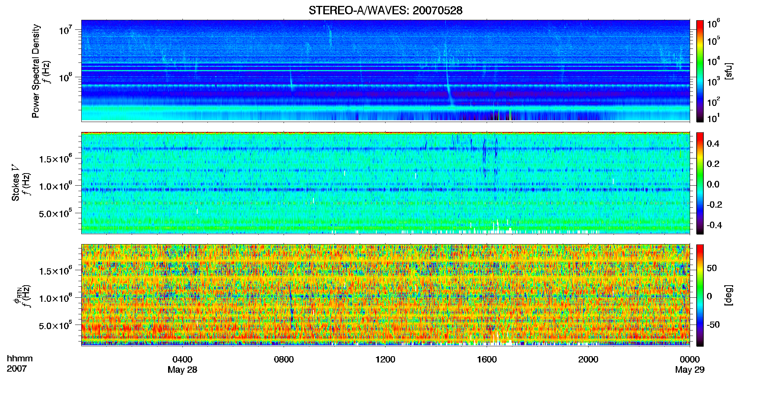Click the hhmm axis legend
The height and width of the screenshot is (397, 771).
pyautogui.click(x=20, y=358)
